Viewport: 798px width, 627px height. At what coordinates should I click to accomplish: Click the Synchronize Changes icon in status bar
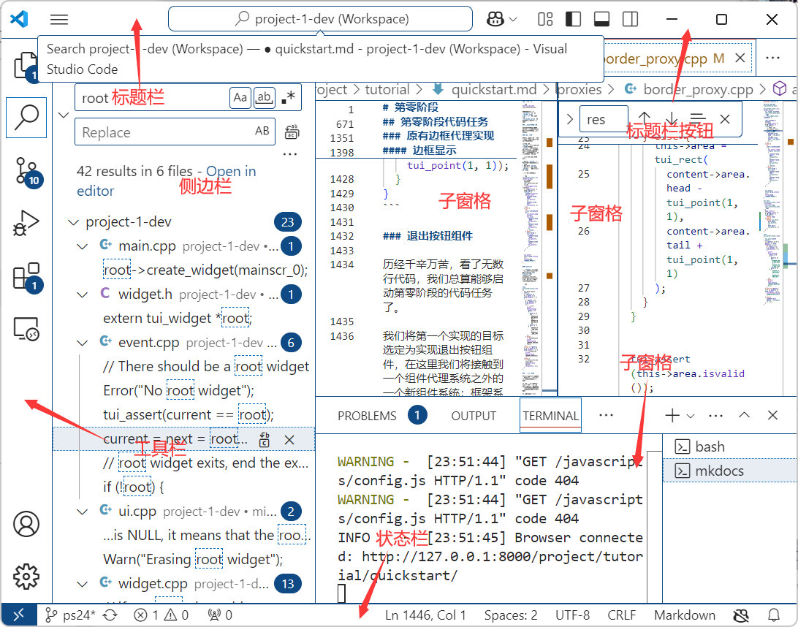(x=110, y=615)
